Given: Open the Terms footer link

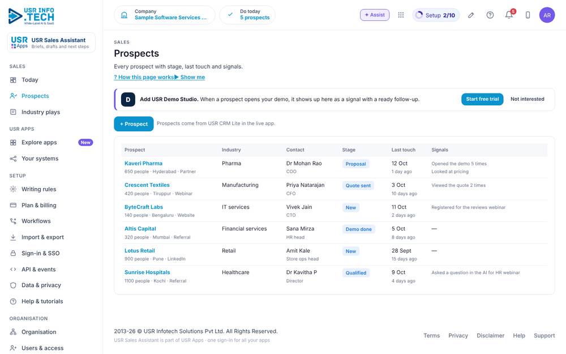Looking at the screenshot, I should tap(431, 335).
